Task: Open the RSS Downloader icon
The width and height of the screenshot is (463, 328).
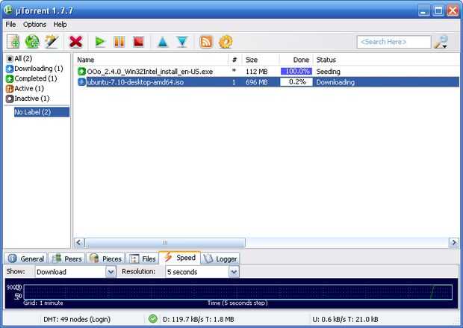Action: pyautogui.click(x=206, y=42)
